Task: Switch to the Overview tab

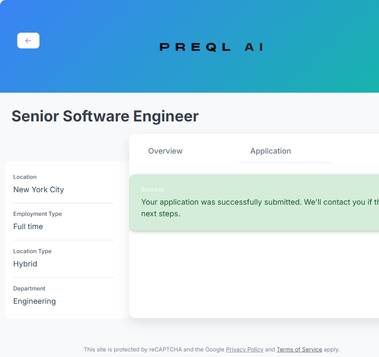Action: tap(165, 151)
